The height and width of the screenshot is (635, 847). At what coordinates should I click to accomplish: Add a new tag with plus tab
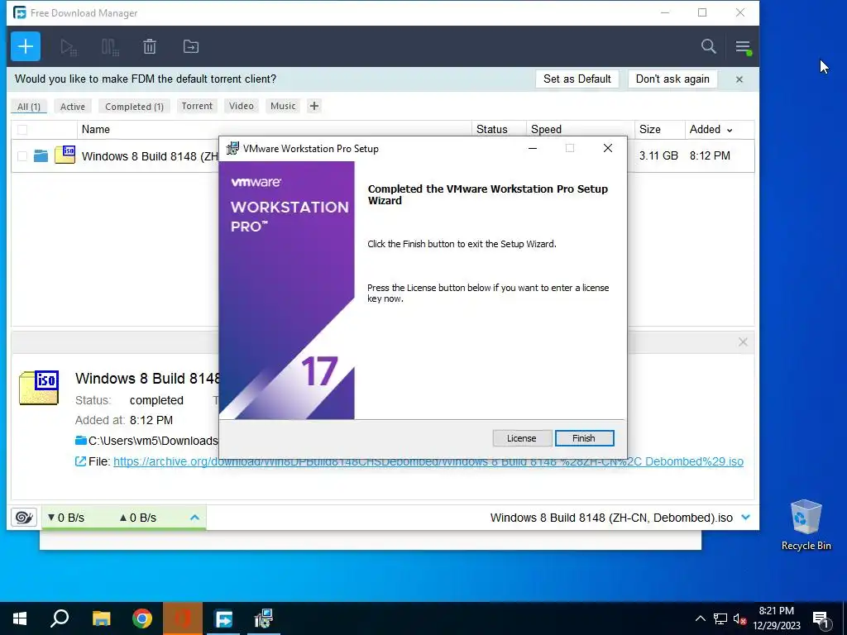point(313,106)
